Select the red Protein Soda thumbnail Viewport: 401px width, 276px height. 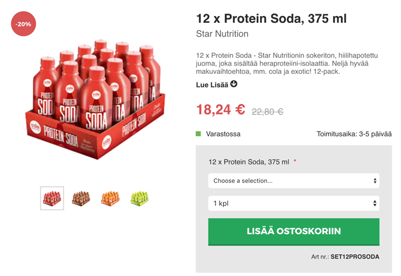pos(52,198)
